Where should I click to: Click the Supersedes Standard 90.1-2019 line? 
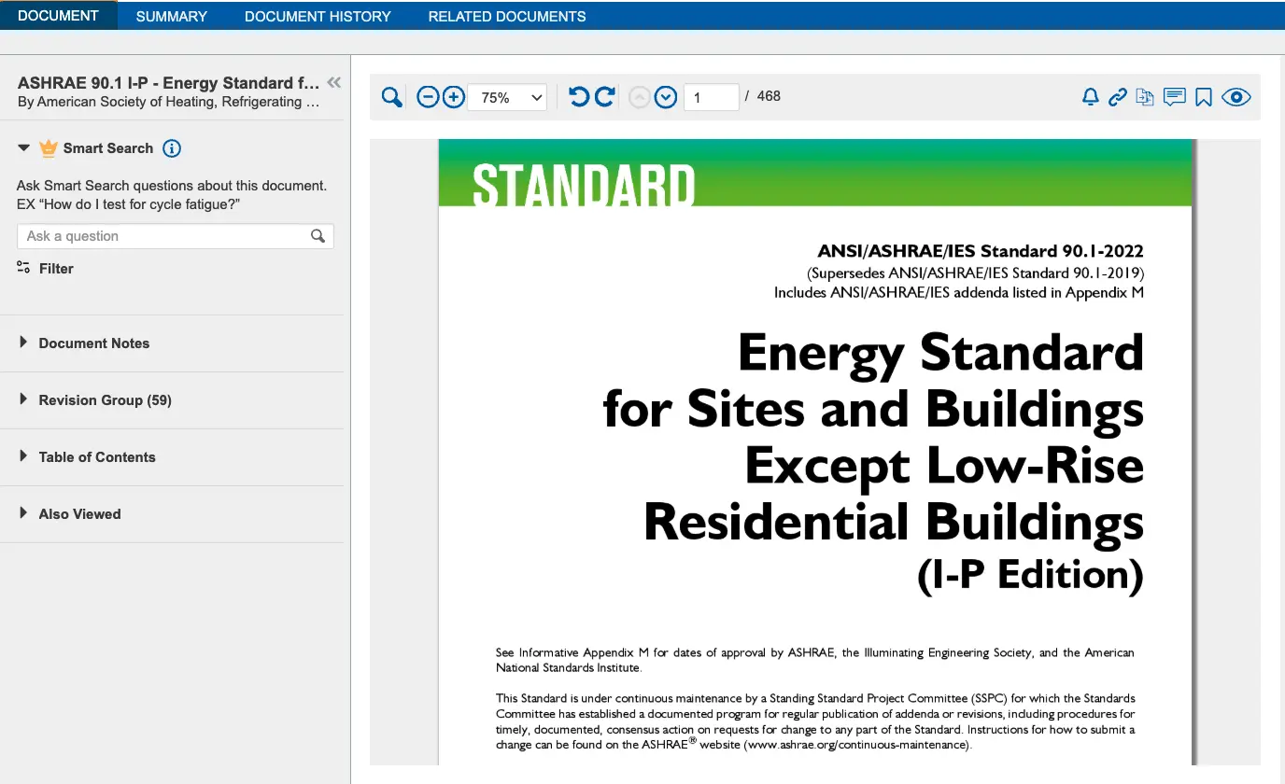[x=976, y=273]
